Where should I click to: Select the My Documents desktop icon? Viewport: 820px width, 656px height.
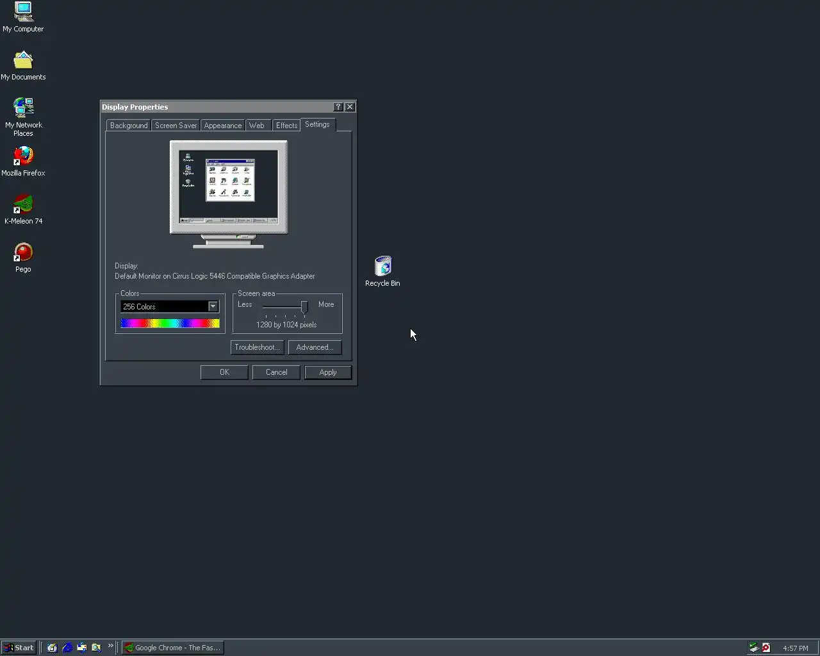point(23,65)
